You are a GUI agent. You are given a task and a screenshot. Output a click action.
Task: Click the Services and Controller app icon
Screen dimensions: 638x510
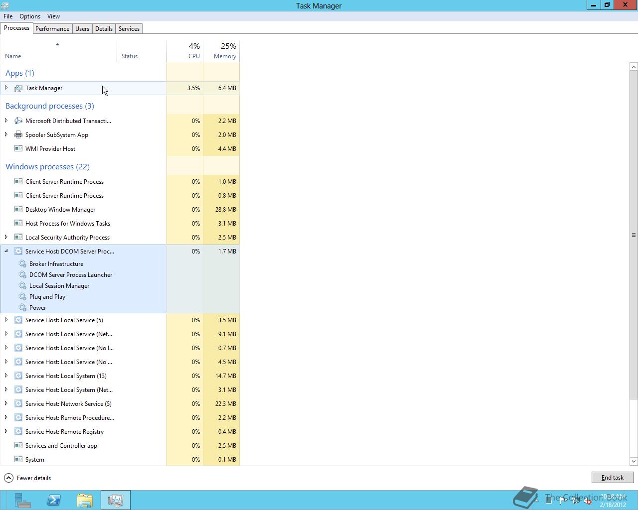18,446
